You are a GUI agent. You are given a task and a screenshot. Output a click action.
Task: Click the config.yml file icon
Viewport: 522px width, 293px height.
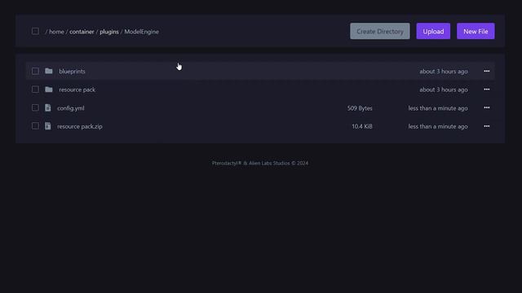click(x=48, y=107)
